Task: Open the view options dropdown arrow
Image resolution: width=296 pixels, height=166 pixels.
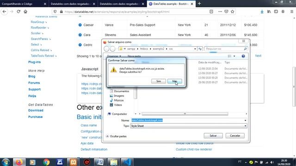Action: 234,56
